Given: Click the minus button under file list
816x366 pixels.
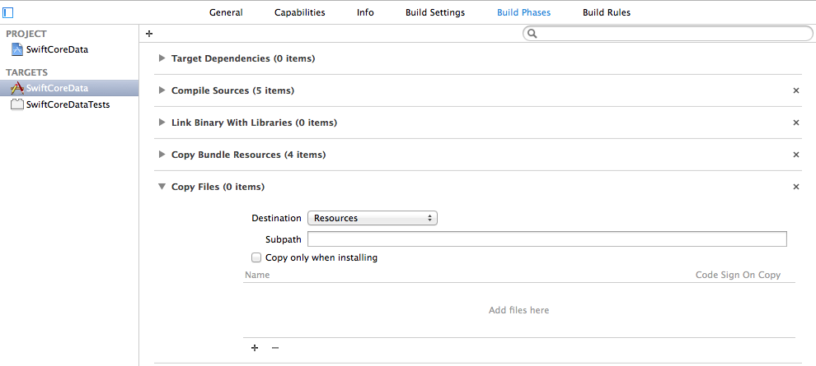Looking at the screenshot, I should 275,348.
